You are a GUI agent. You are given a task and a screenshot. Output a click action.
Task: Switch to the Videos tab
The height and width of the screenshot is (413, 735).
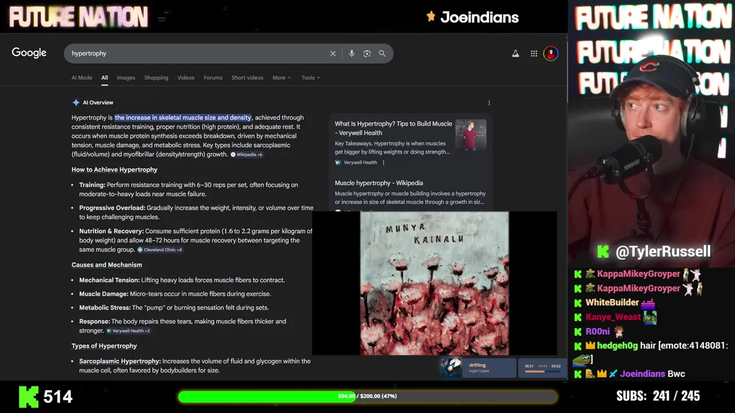[186, 77]
